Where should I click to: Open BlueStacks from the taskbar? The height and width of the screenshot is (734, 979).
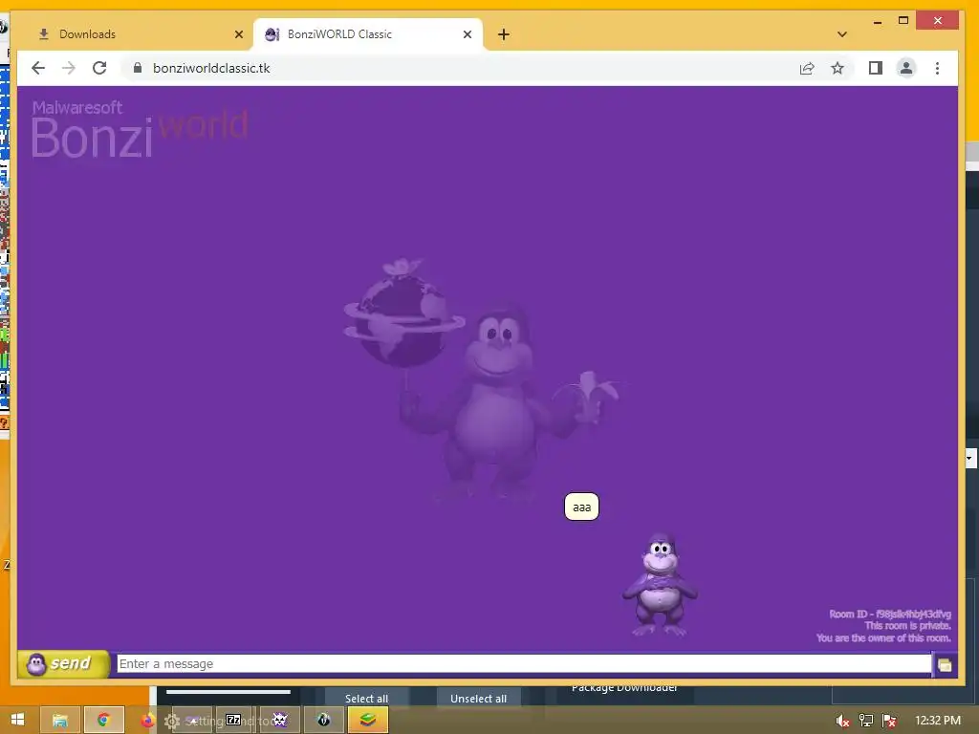[368, 721]
